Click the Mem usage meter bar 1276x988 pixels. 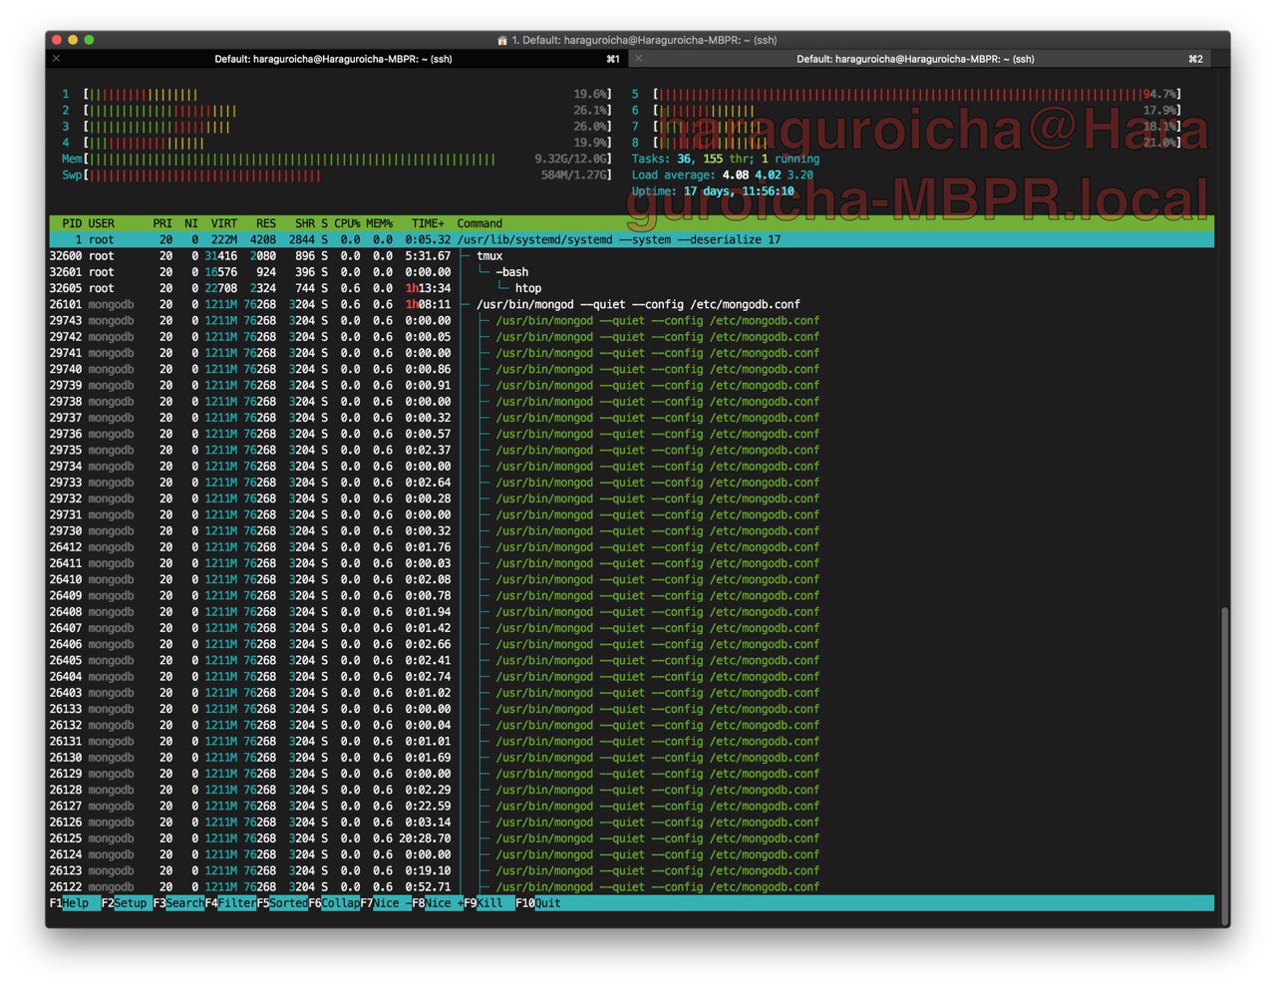(337, 159)
